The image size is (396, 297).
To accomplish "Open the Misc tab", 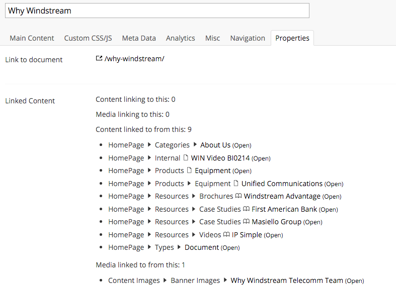I will click(x=212, y=38).
